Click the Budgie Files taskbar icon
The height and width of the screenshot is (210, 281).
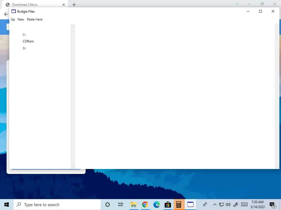point(190,205)
